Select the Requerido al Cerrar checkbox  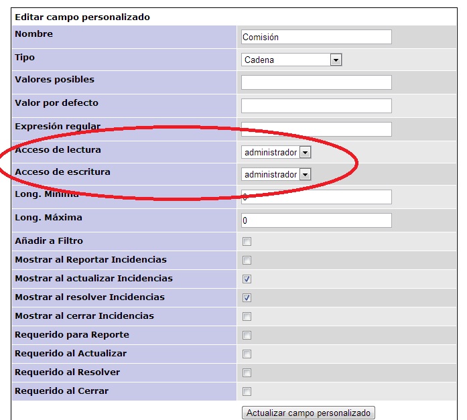click(247, 391)
